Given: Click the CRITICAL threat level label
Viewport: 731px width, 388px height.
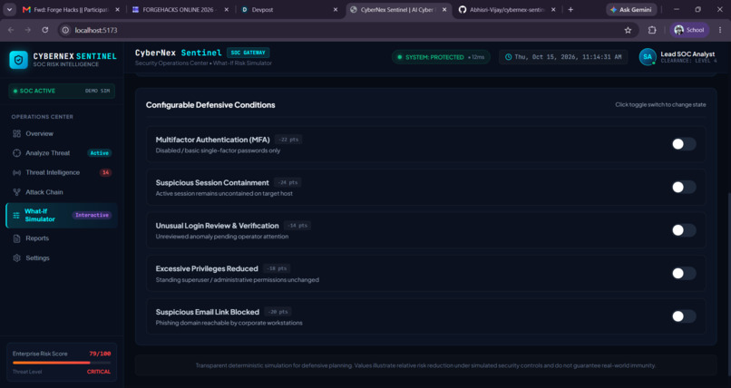Looking at the screenshot, I should point(99,372).
